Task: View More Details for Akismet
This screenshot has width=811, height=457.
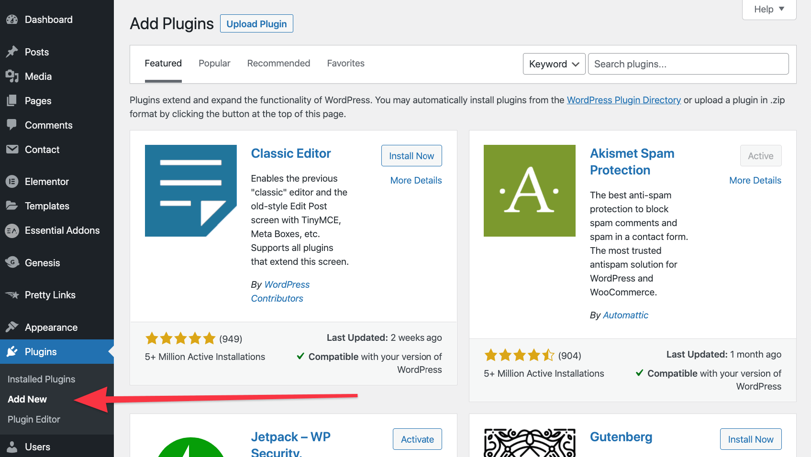Action: (x=755, y=180)
